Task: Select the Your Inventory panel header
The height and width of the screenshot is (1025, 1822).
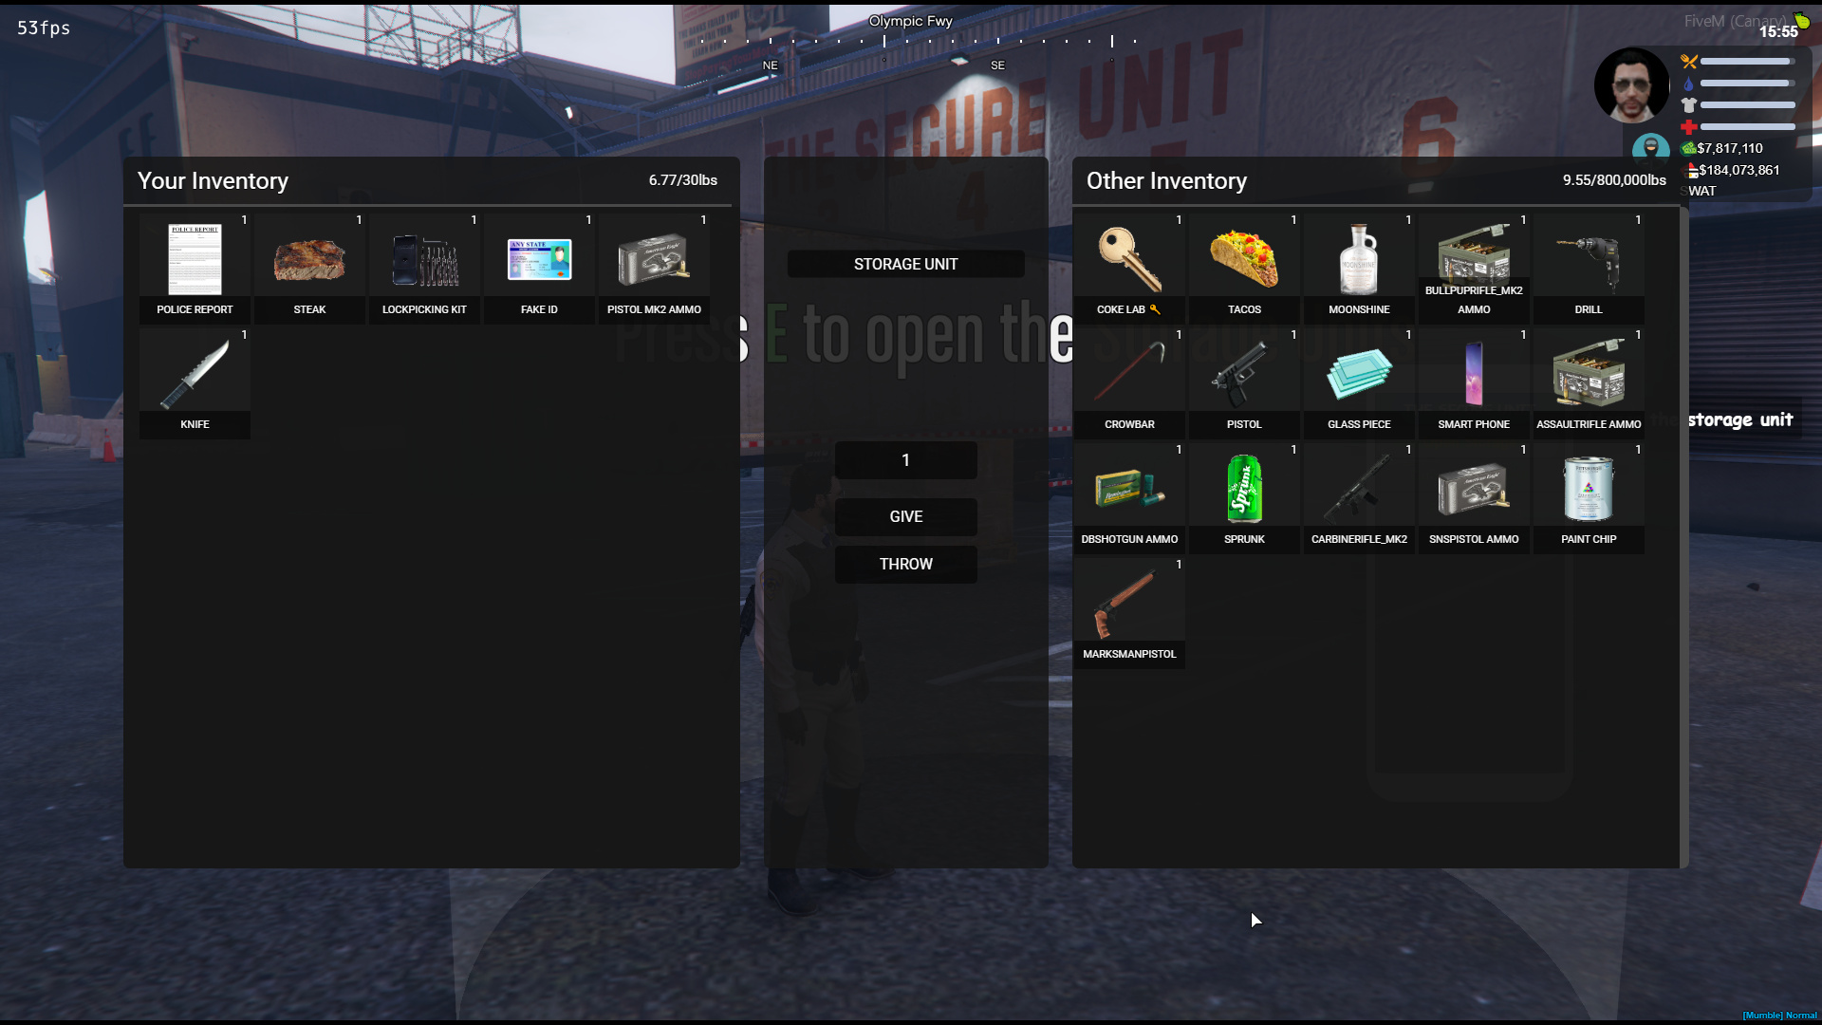Action: tap(213, 180)
